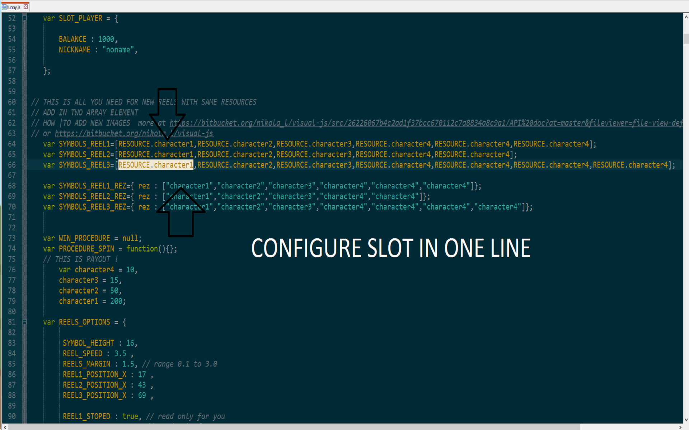The image size is (689, 430).
Task: Close the funny.js tab
Action: (x=25, y=7)
